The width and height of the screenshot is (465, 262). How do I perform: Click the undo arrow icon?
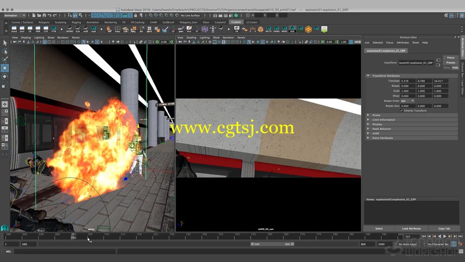(x=49, y=15)
